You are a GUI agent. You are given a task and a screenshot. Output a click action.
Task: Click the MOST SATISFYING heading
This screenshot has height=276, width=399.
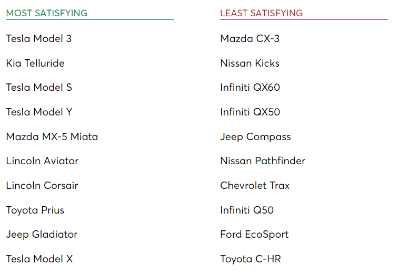click(46, 13)
